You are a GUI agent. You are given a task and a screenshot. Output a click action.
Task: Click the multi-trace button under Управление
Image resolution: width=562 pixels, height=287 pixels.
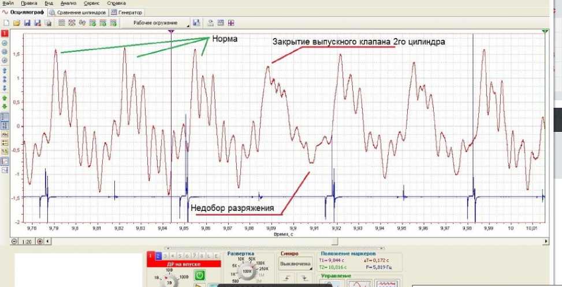tap(387, 284)
